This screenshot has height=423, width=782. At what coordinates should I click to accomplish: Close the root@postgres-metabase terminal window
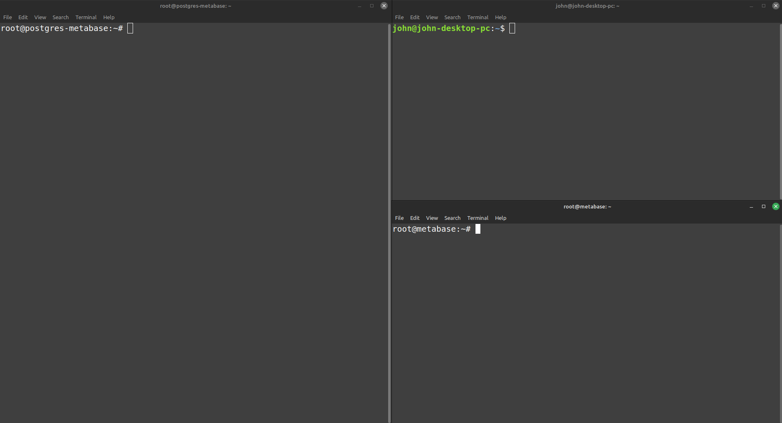[x=384, y=6]
